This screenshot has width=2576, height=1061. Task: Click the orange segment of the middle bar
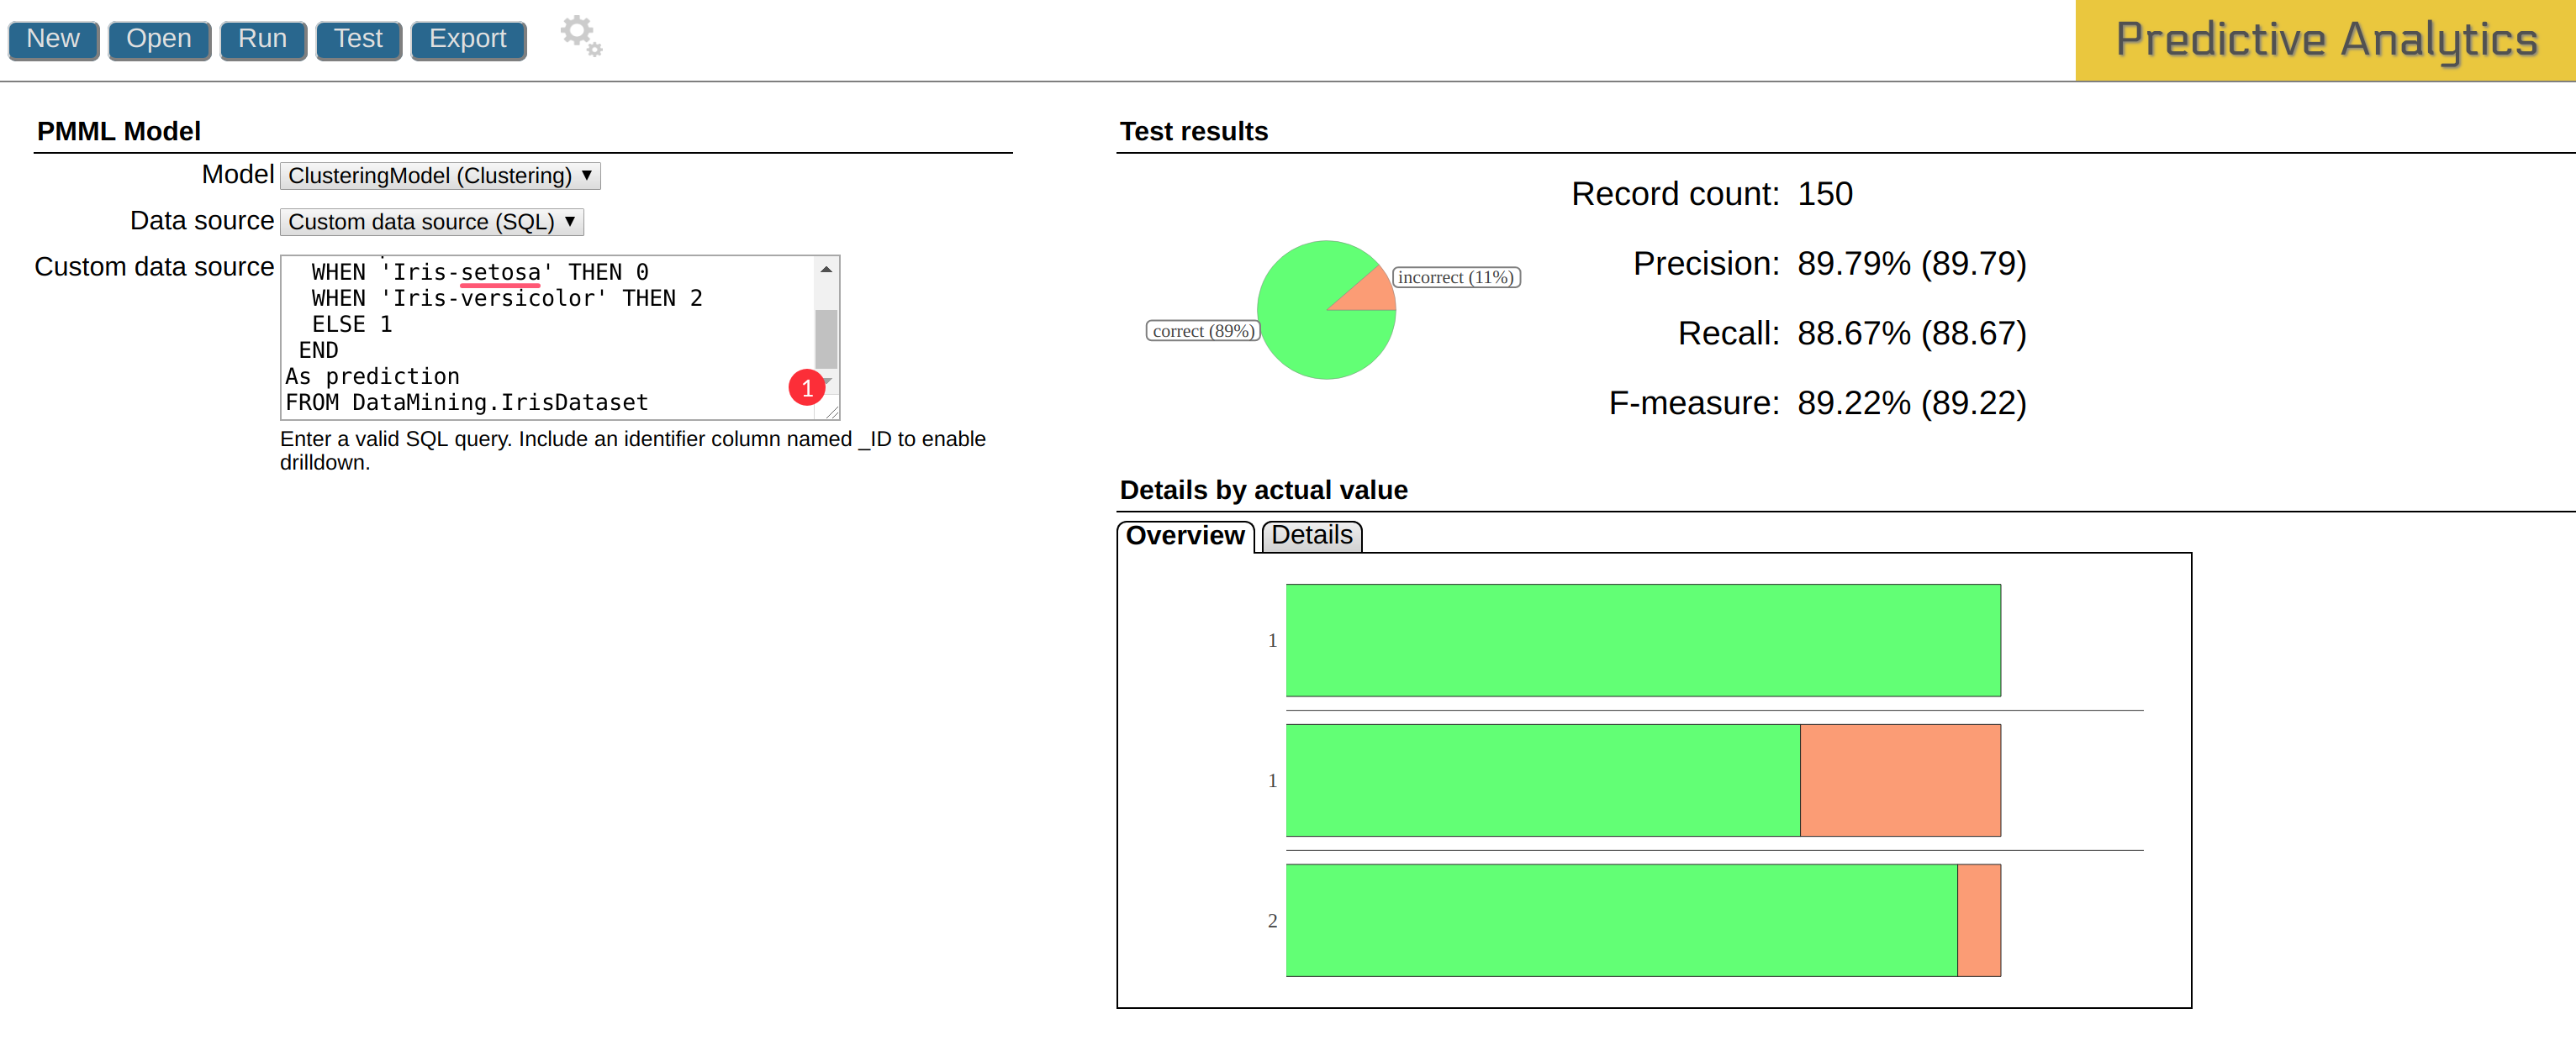tap(1899, 780)
